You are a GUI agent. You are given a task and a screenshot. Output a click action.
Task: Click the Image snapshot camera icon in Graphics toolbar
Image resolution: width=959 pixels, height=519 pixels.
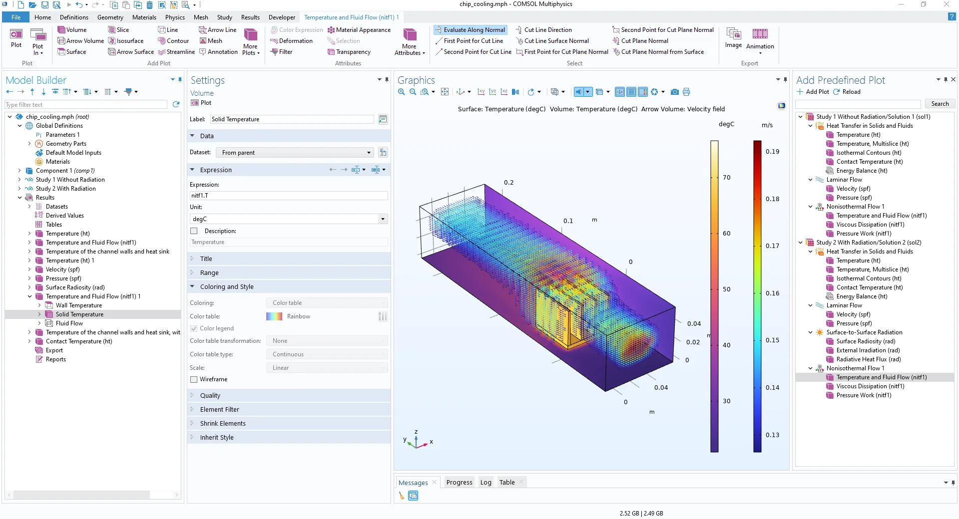pos(675,92)
